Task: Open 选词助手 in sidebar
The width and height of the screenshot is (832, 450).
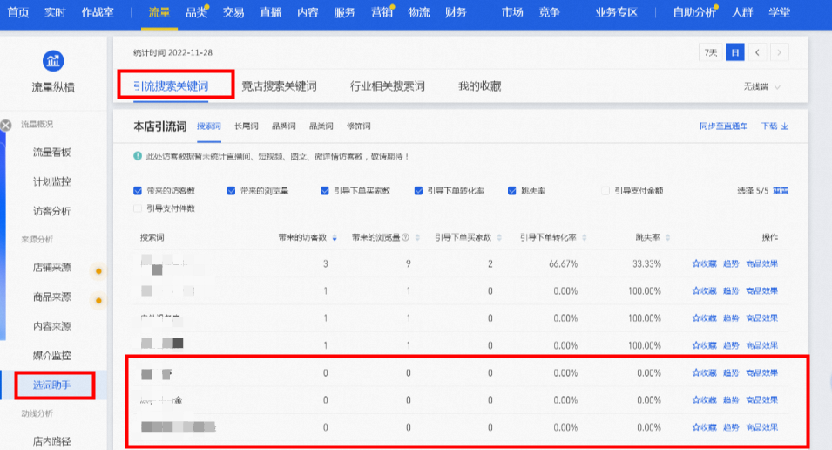Action: 52,385
